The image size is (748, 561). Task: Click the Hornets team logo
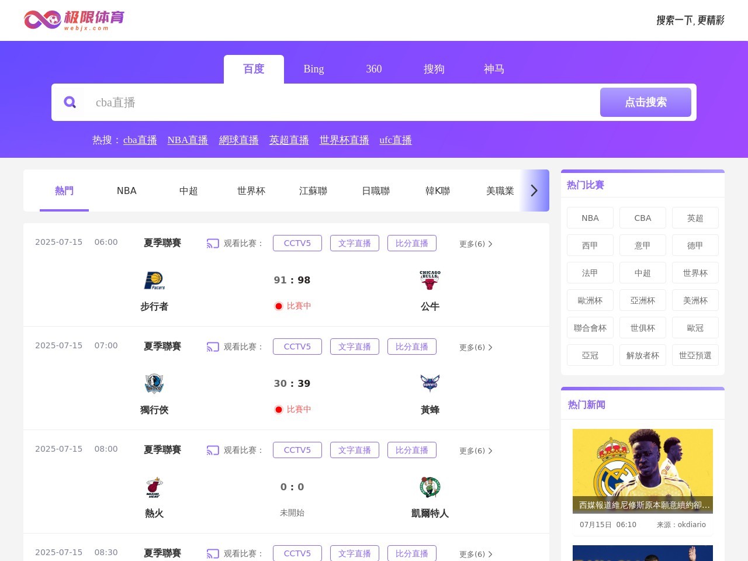click(430, 383)
